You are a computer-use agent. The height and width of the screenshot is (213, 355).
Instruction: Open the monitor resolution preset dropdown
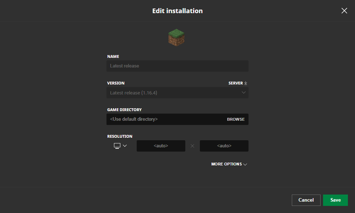[120, 146]
